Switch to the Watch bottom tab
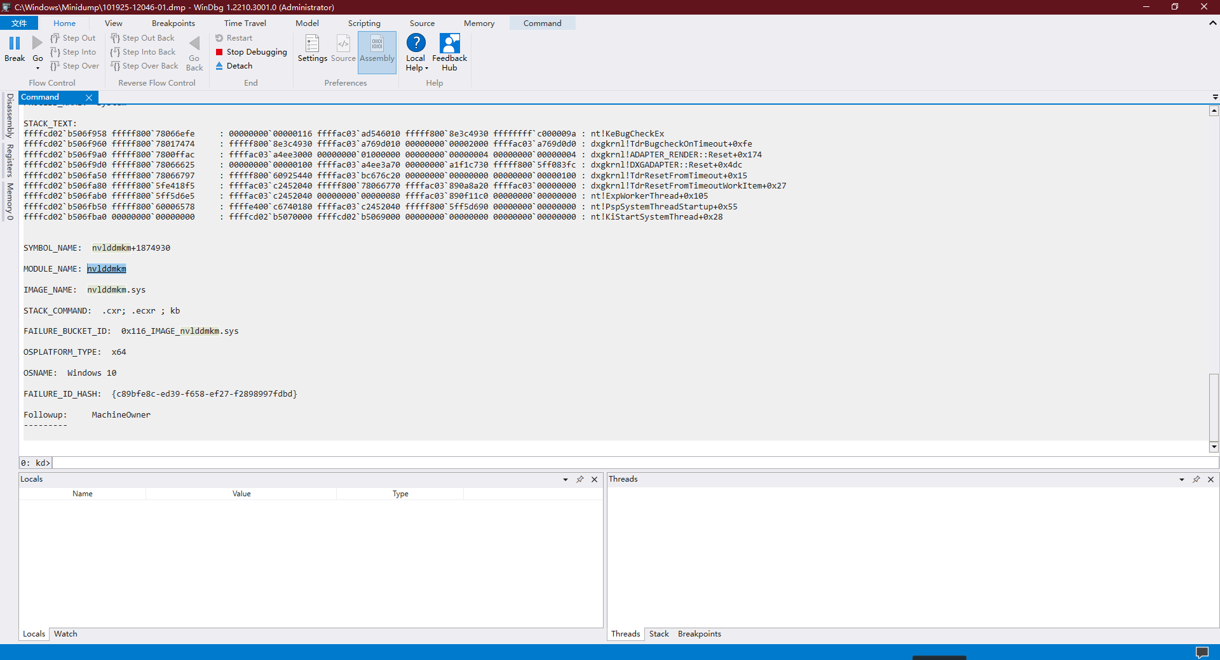This screenshot has width=1220, height=660. point(65,634)
